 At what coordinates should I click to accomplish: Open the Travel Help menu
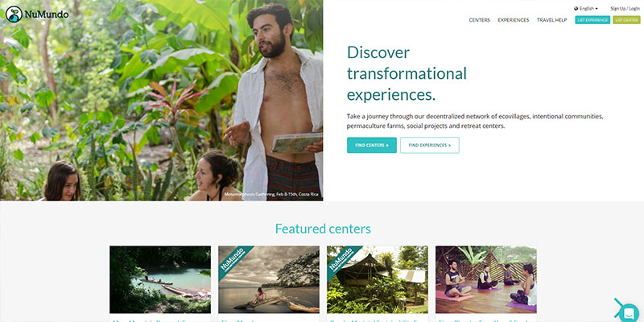tap(551, 19)
